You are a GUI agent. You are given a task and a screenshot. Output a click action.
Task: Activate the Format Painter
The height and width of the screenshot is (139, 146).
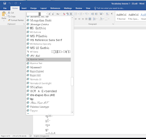tap(16, 20)
